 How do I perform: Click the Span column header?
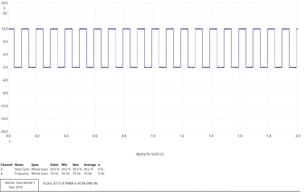pos(35,165)
